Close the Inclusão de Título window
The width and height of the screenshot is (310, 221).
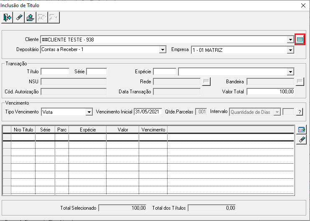click(x=303, y=5)
